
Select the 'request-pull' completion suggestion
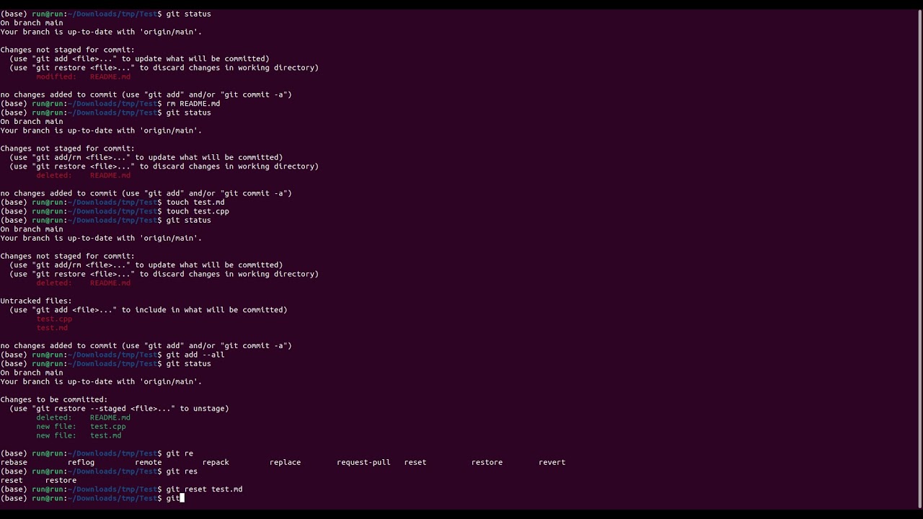click(x=363, y=462)
